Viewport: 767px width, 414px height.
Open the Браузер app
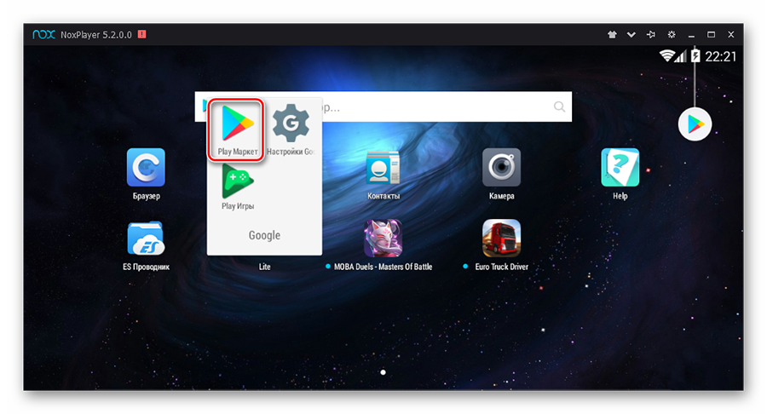tap(146, 167)
